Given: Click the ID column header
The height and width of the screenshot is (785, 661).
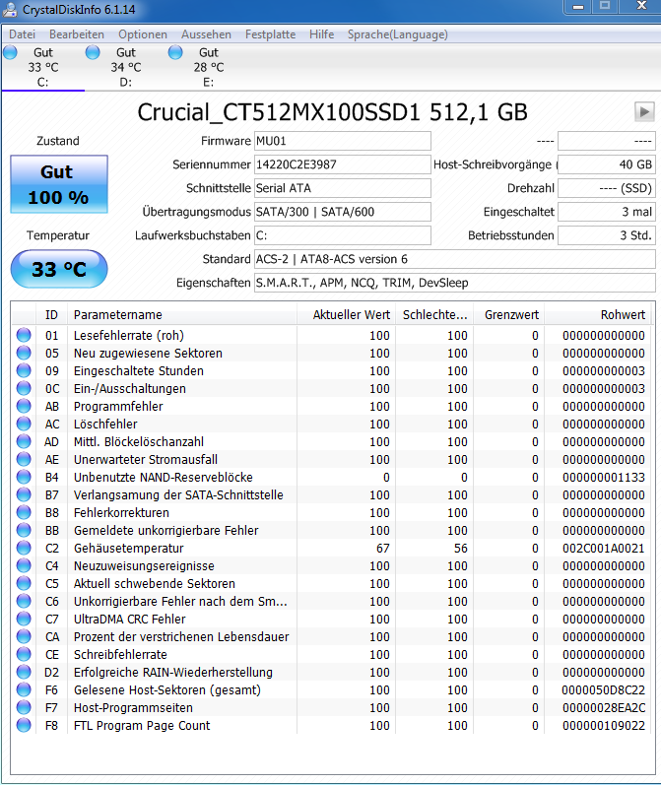Looking at the screenshot, I should 51,315.
